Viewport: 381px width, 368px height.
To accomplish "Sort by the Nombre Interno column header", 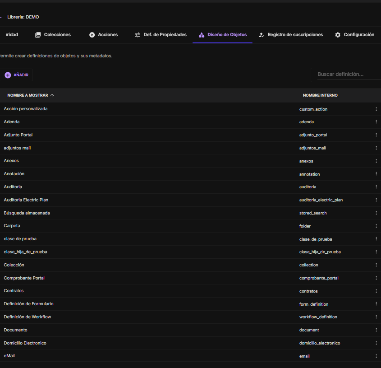I will tap(320, 95).
